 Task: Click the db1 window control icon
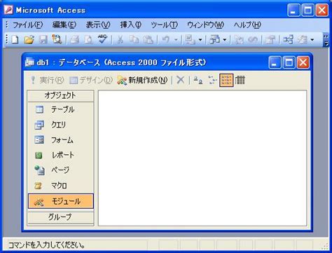29,62
